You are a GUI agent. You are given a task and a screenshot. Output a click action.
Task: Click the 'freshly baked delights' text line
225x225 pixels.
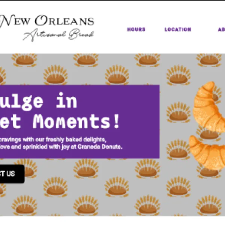pos(53,139)
